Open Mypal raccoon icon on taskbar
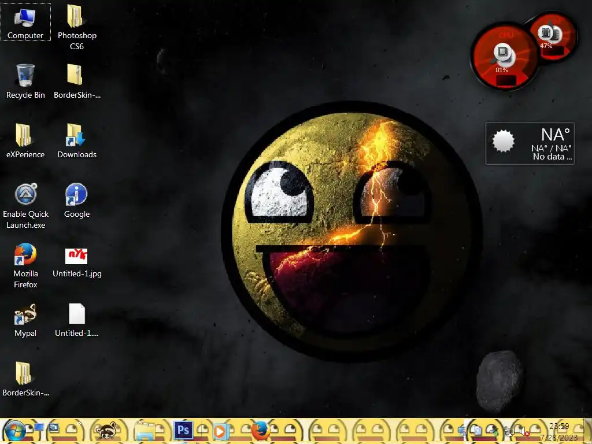 tap(106, 431)
